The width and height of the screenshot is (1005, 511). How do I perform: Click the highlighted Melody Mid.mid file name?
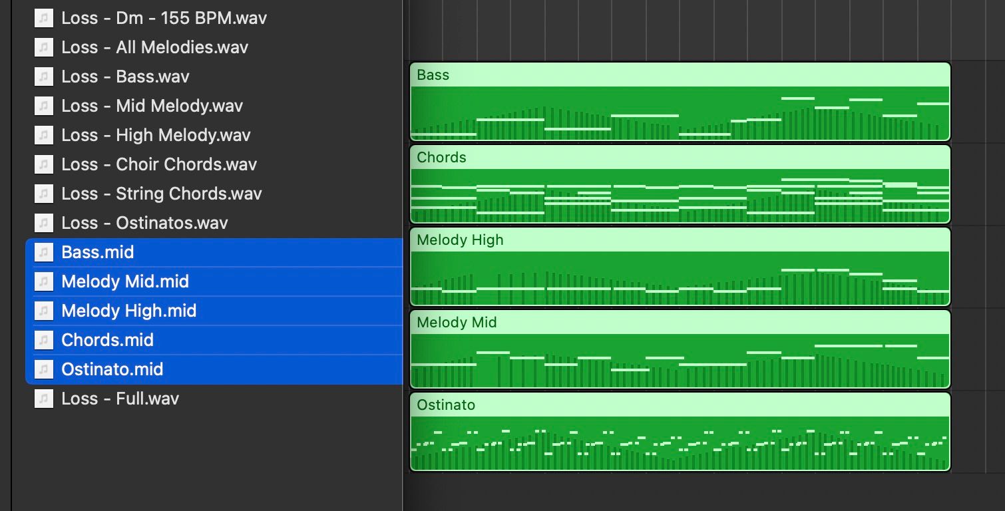(x=125, y=281)
